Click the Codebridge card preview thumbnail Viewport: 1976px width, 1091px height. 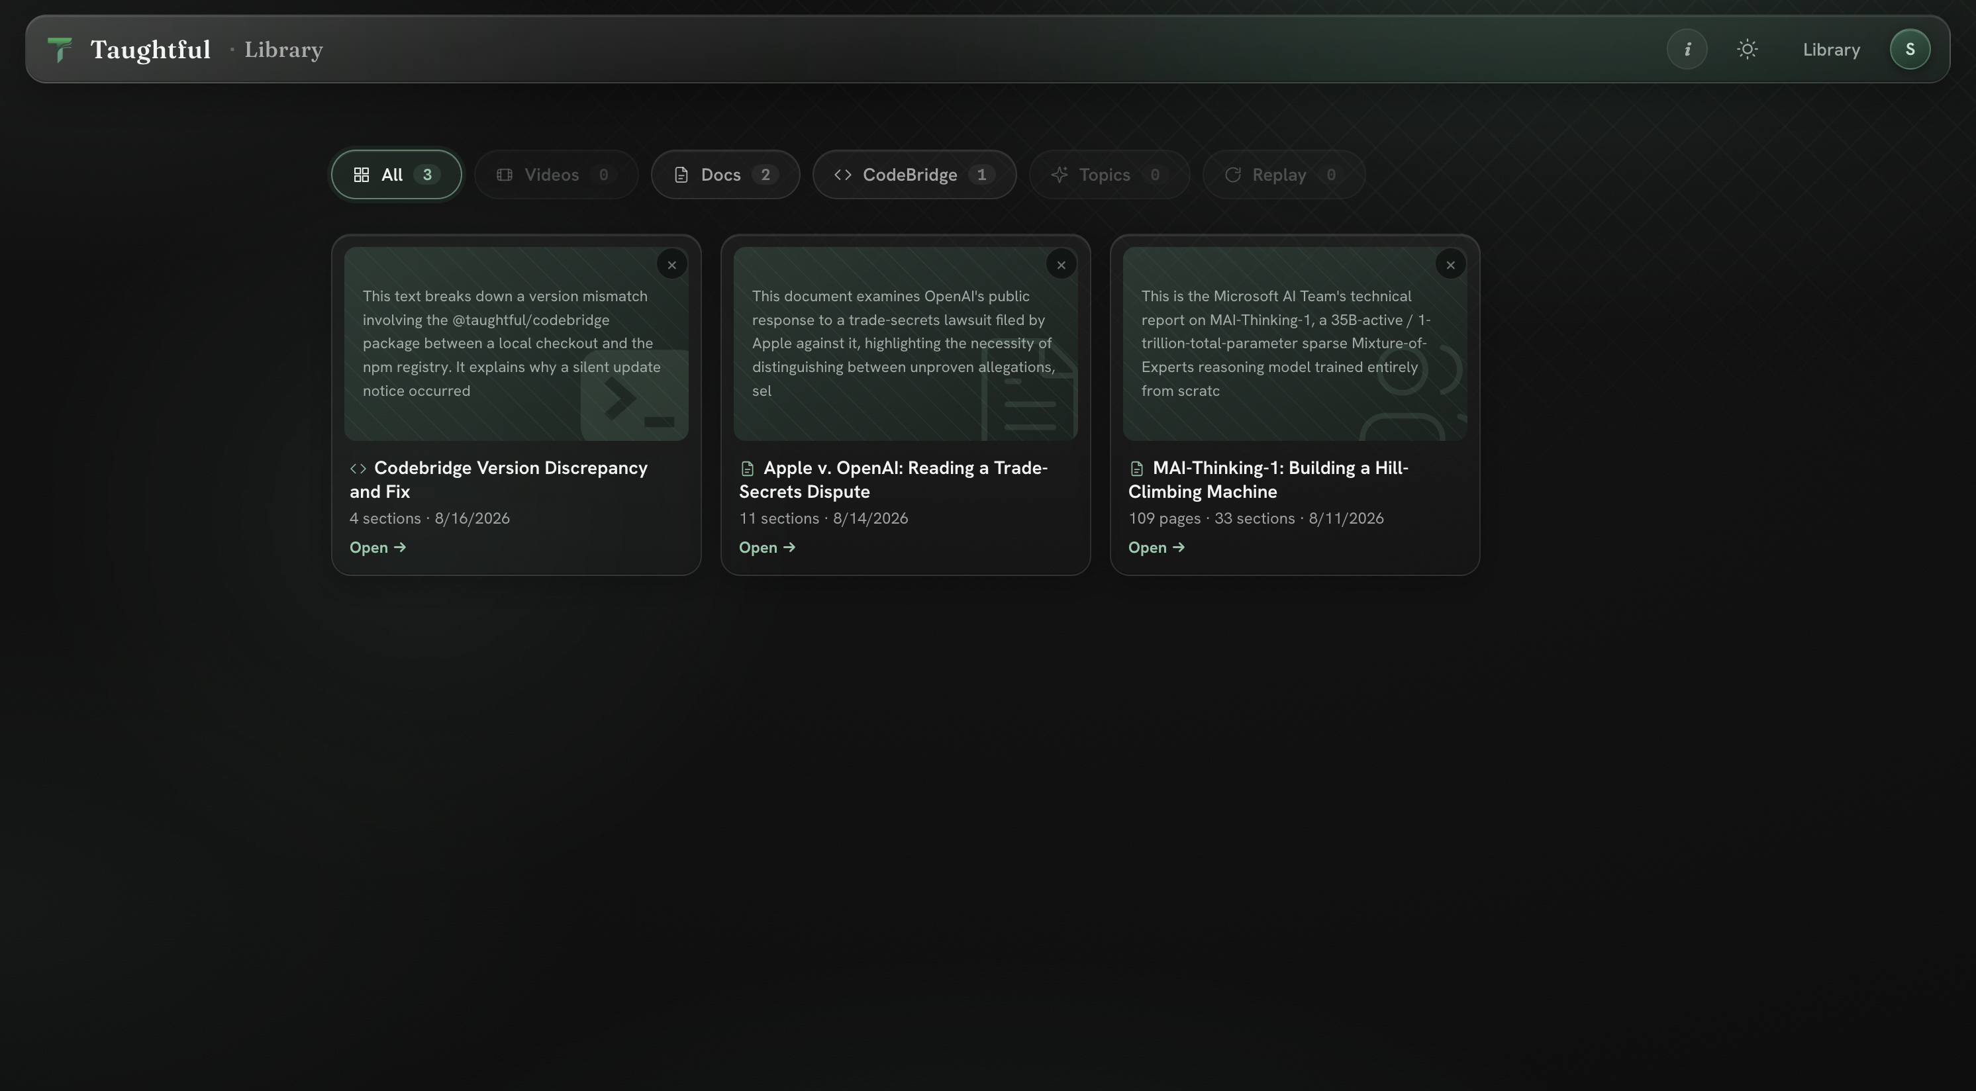tap(517, 344)
